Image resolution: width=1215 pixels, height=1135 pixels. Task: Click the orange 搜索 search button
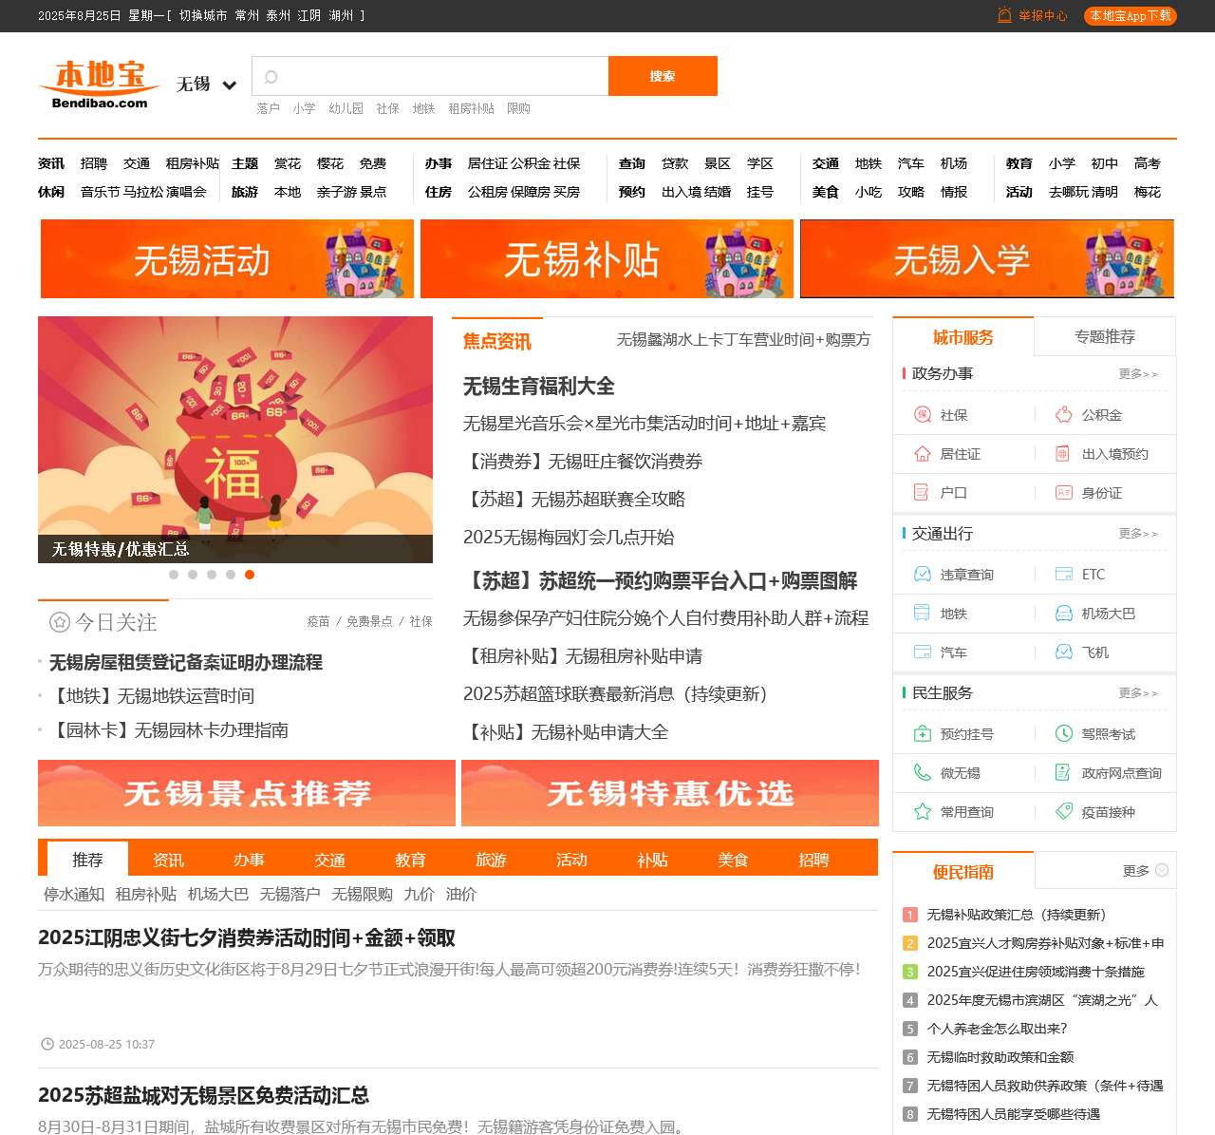(x=663, y=76)
